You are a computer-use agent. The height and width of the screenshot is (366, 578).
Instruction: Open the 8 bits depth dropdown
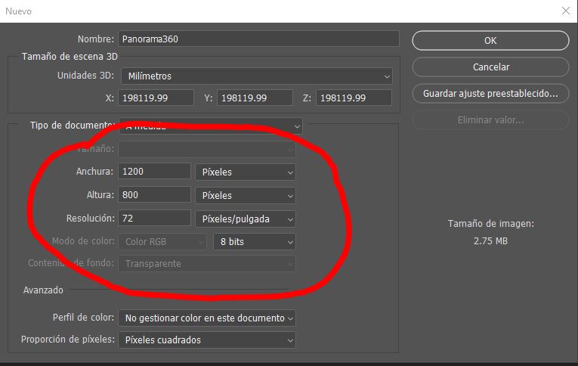point(255,242)
